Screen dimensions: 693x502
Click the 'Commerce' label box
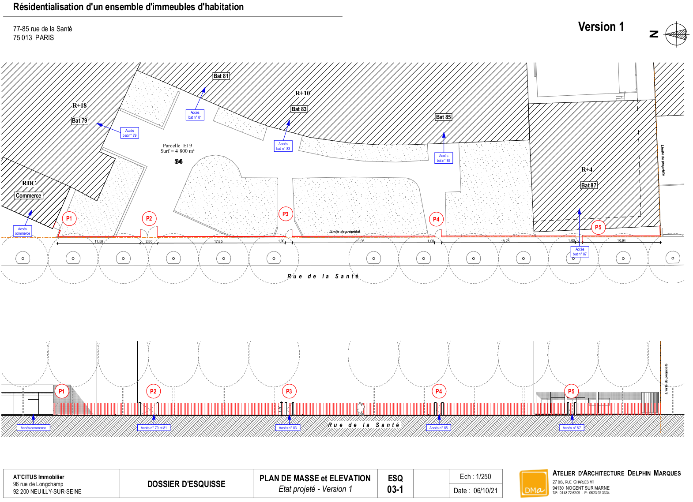click(x=28, y=195)
